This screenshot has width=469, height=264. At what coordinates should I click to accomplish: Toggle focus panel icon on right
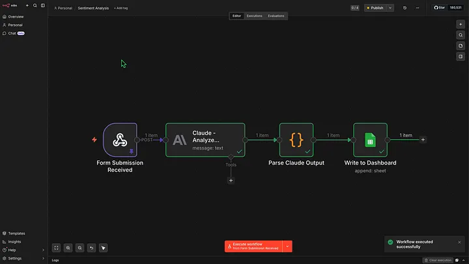pos(461,57)
